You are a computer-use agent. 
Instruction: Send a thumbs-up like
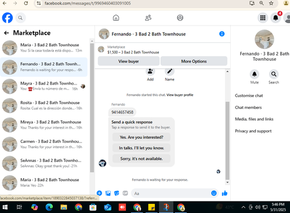coord(224,193)
